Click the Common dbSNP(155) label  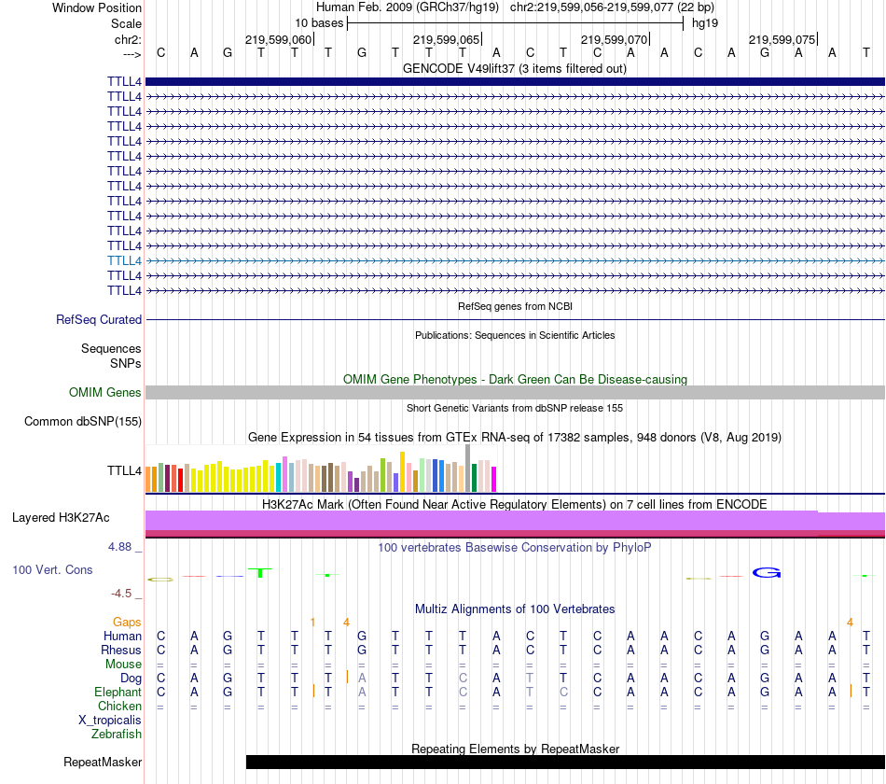(x=83, y=422)
